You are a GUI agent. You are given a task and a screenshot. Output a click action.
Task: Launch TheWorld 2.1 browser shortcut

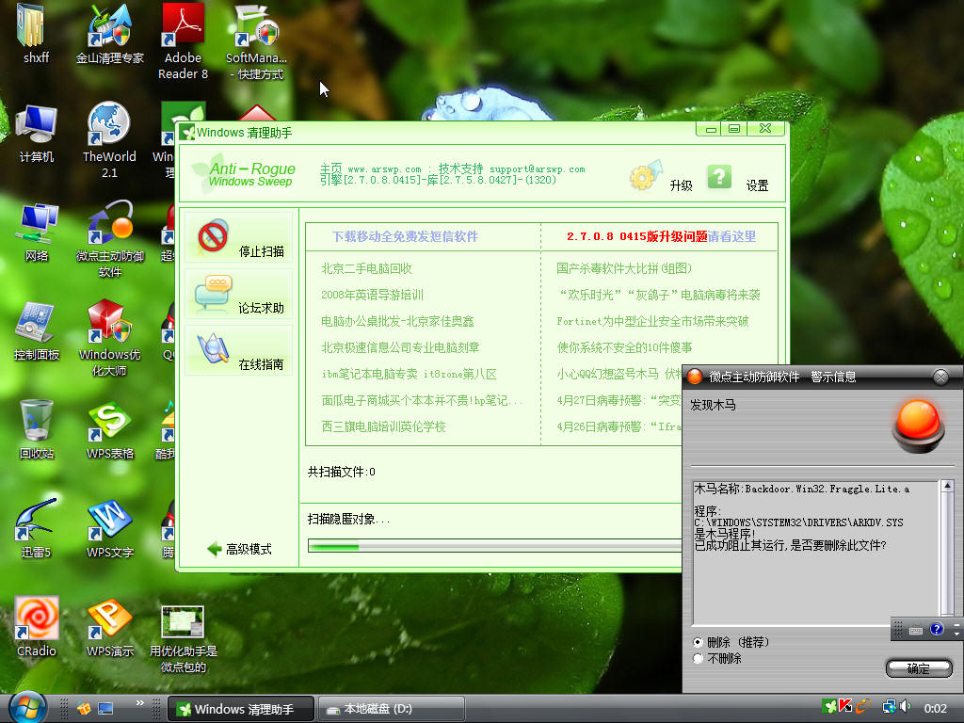coord(109,140)
